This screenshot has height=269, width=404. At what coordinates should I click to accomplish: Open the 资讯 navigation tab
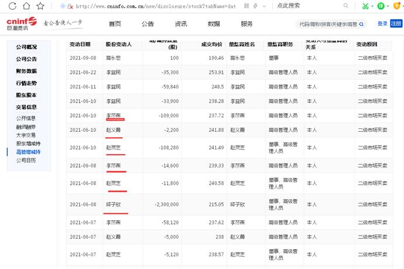pyautogui.click(x=181, y=23)
